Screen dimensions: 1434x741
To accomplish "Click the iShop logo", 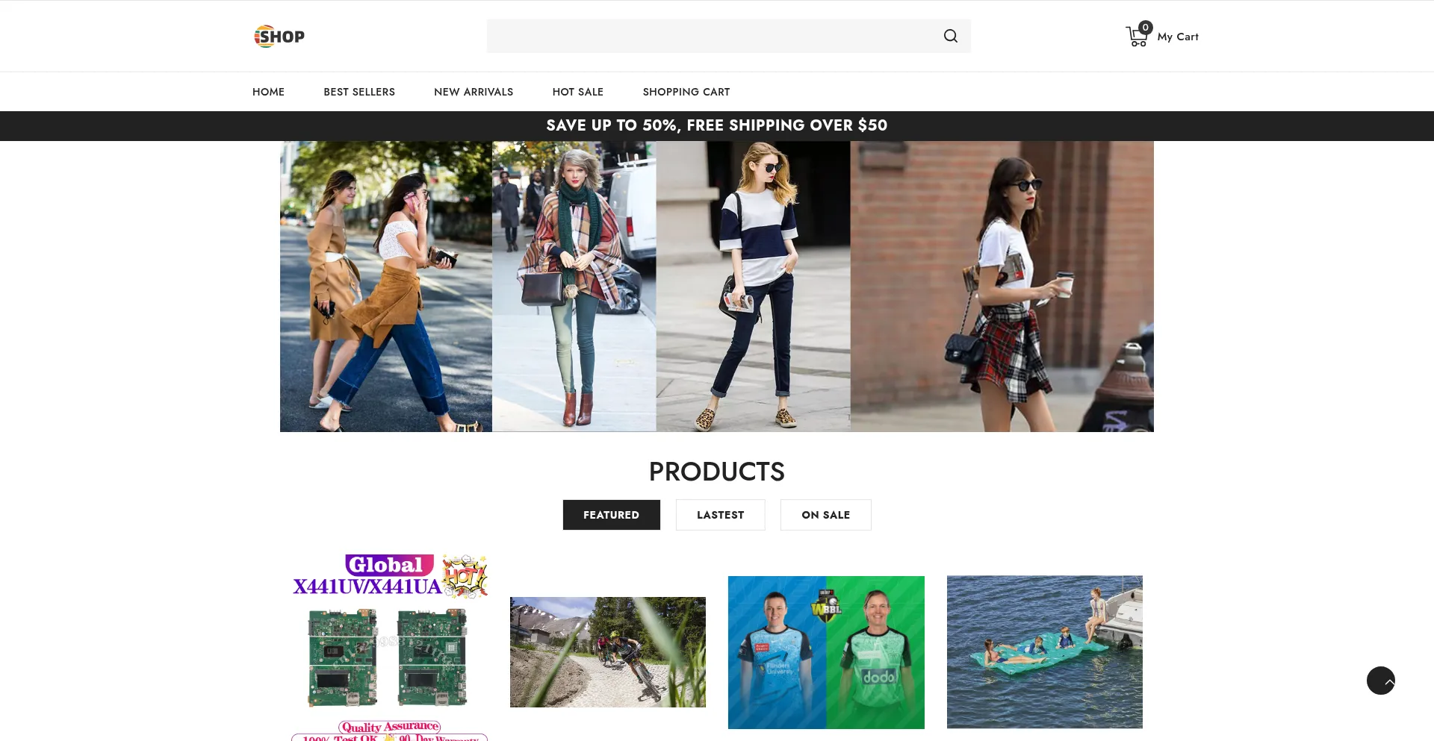I will tap(279, 36).
